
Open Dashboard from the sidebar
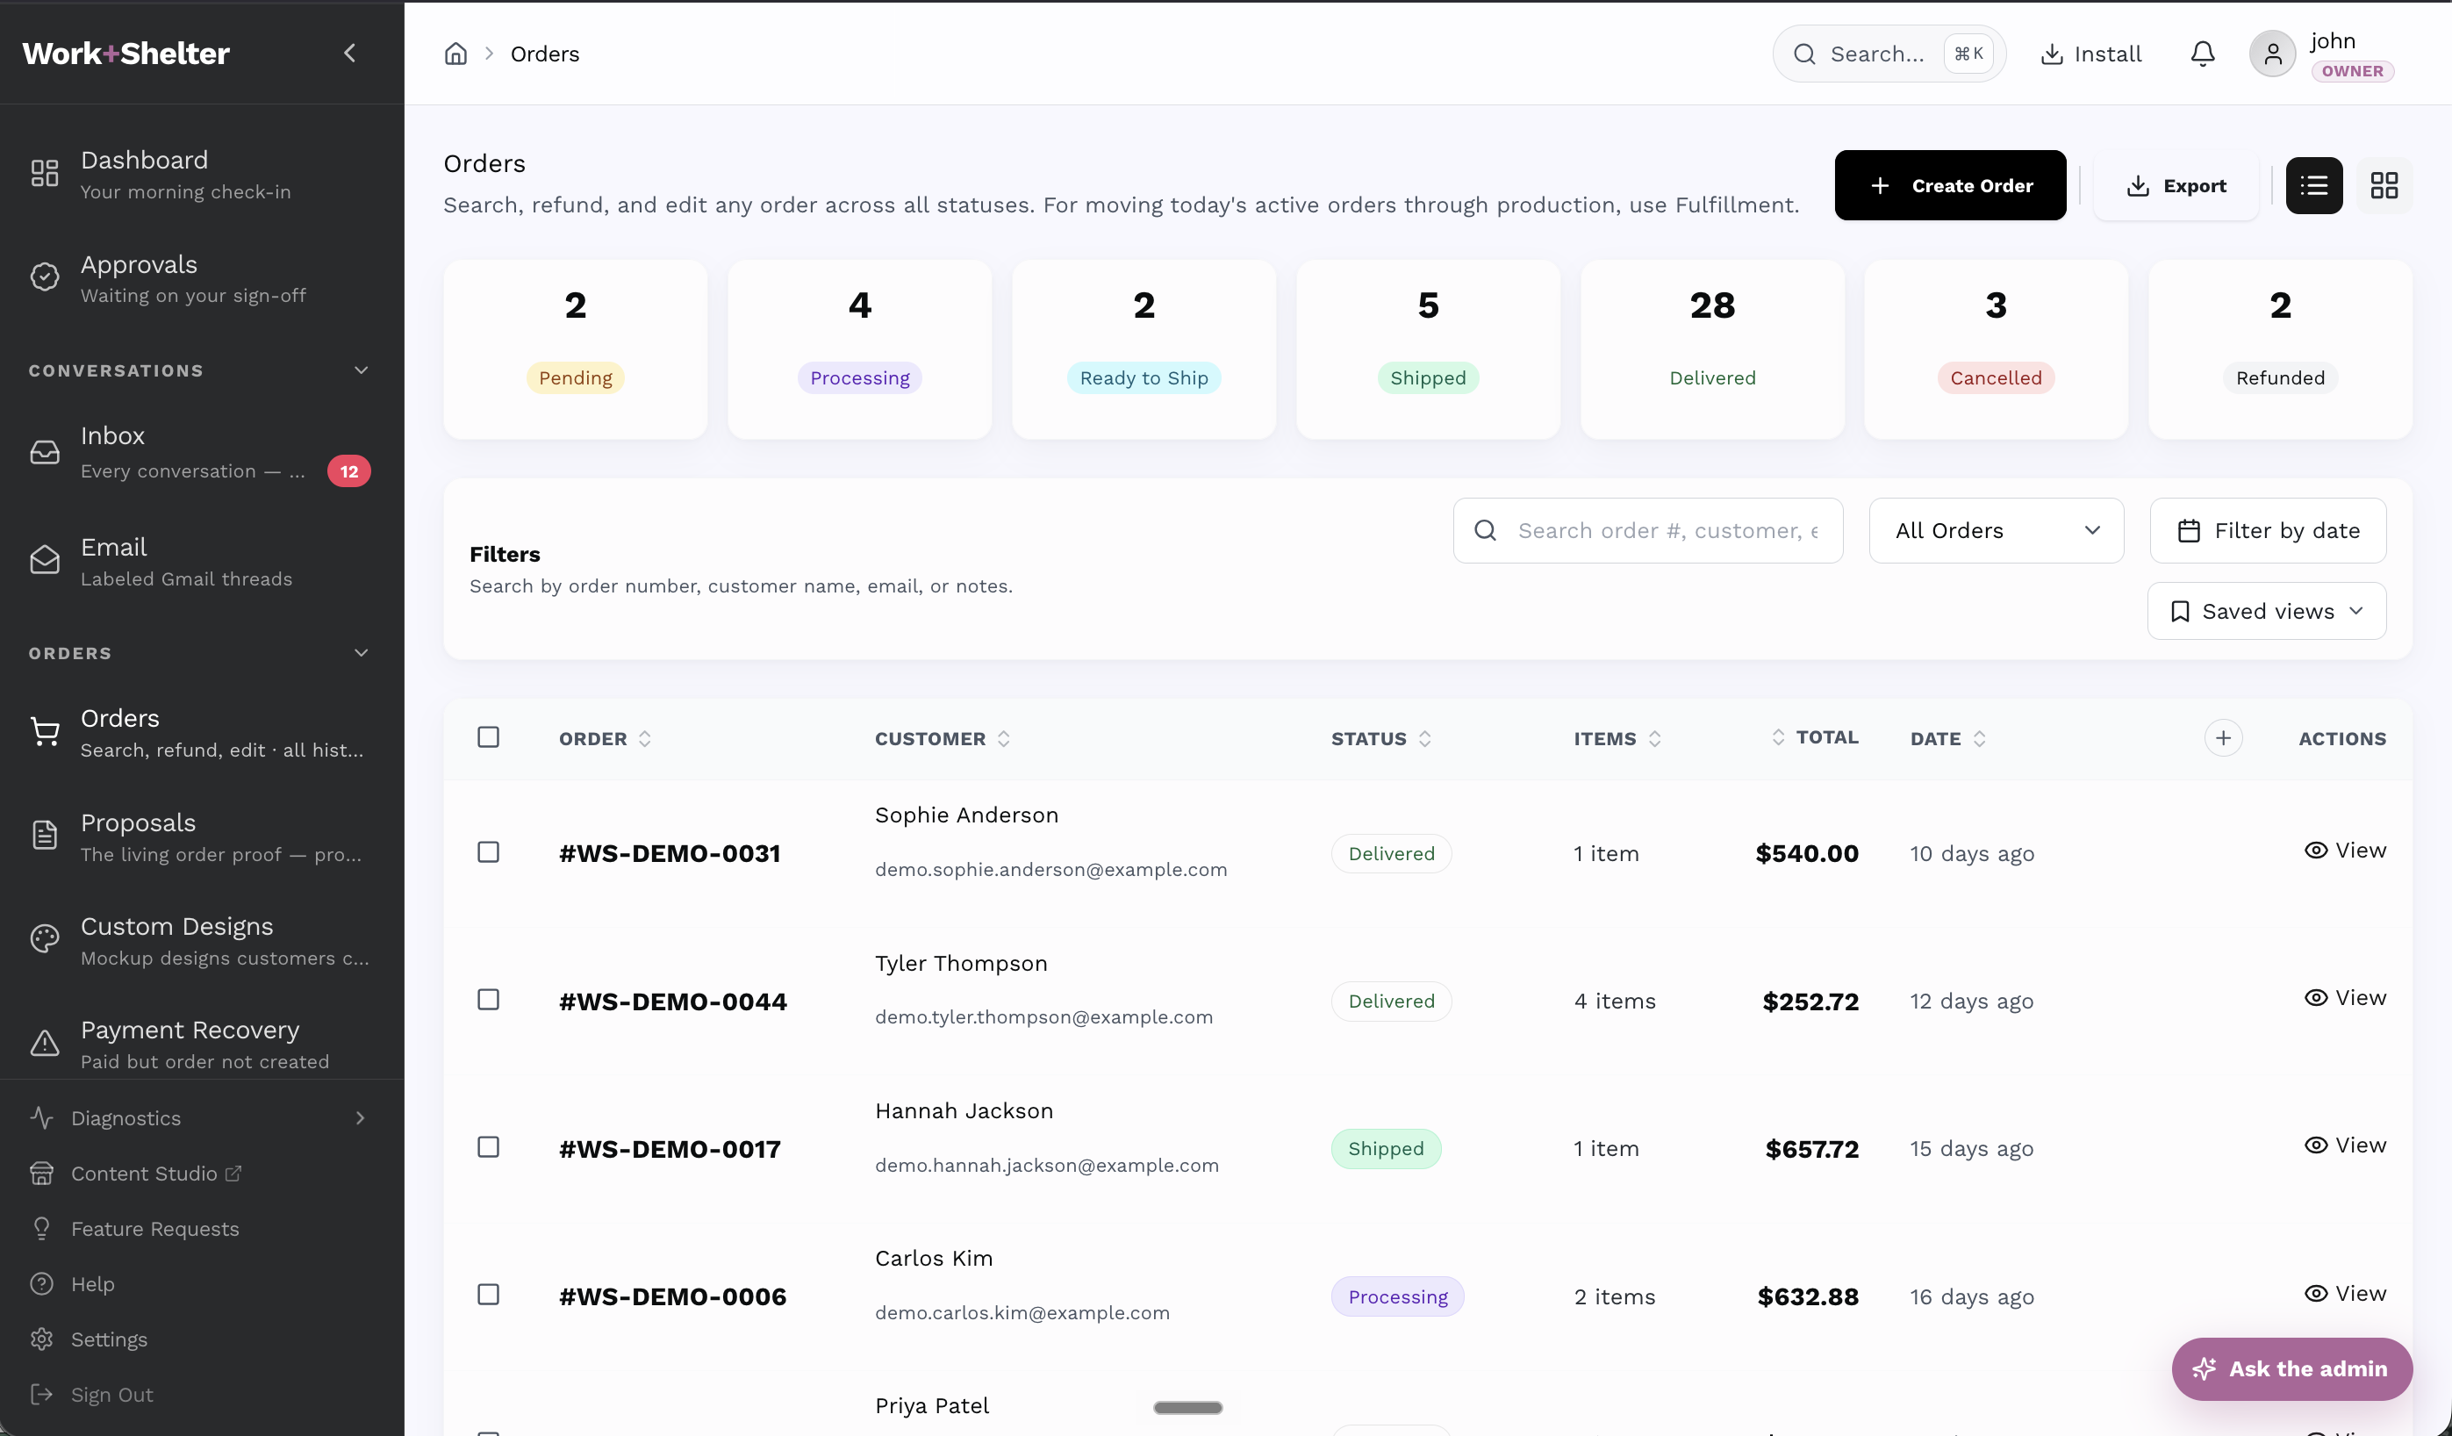point(202,174)
